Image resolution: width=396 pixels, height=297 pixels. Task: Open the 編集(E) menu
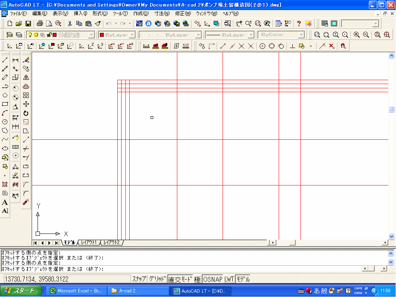[39, 14]
